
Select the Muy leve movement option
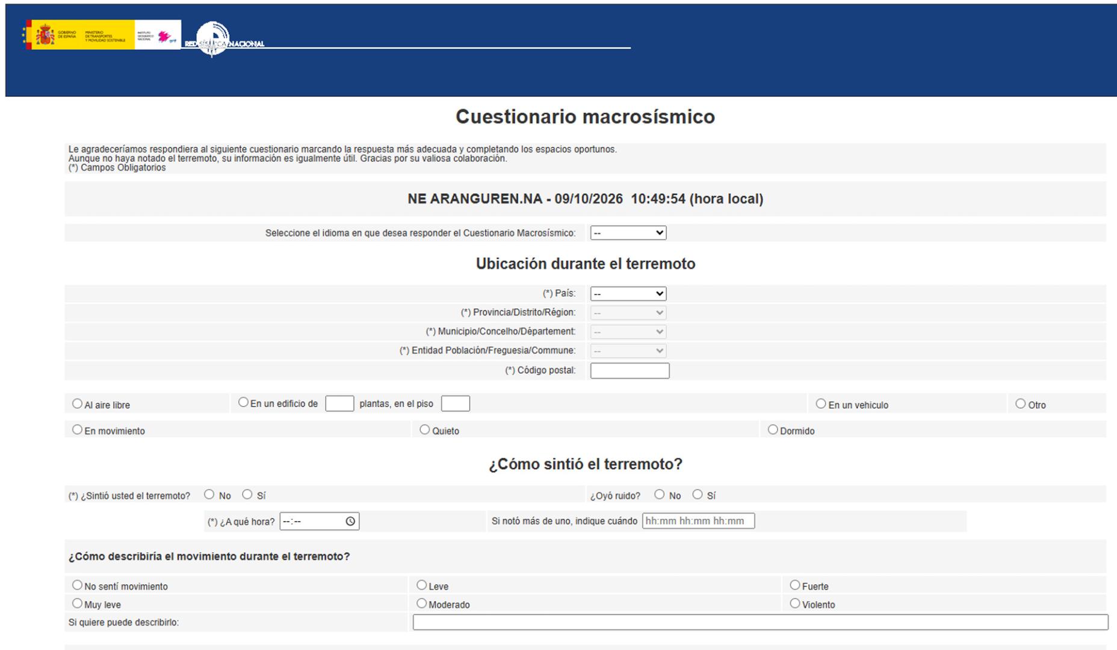click(77, 603)
